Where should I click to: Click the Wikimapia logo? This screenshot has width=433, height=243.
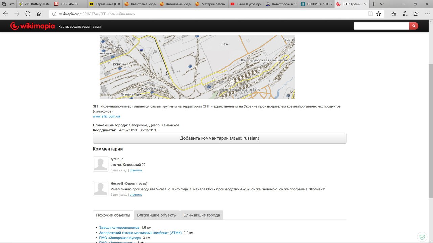click(32, 26)
